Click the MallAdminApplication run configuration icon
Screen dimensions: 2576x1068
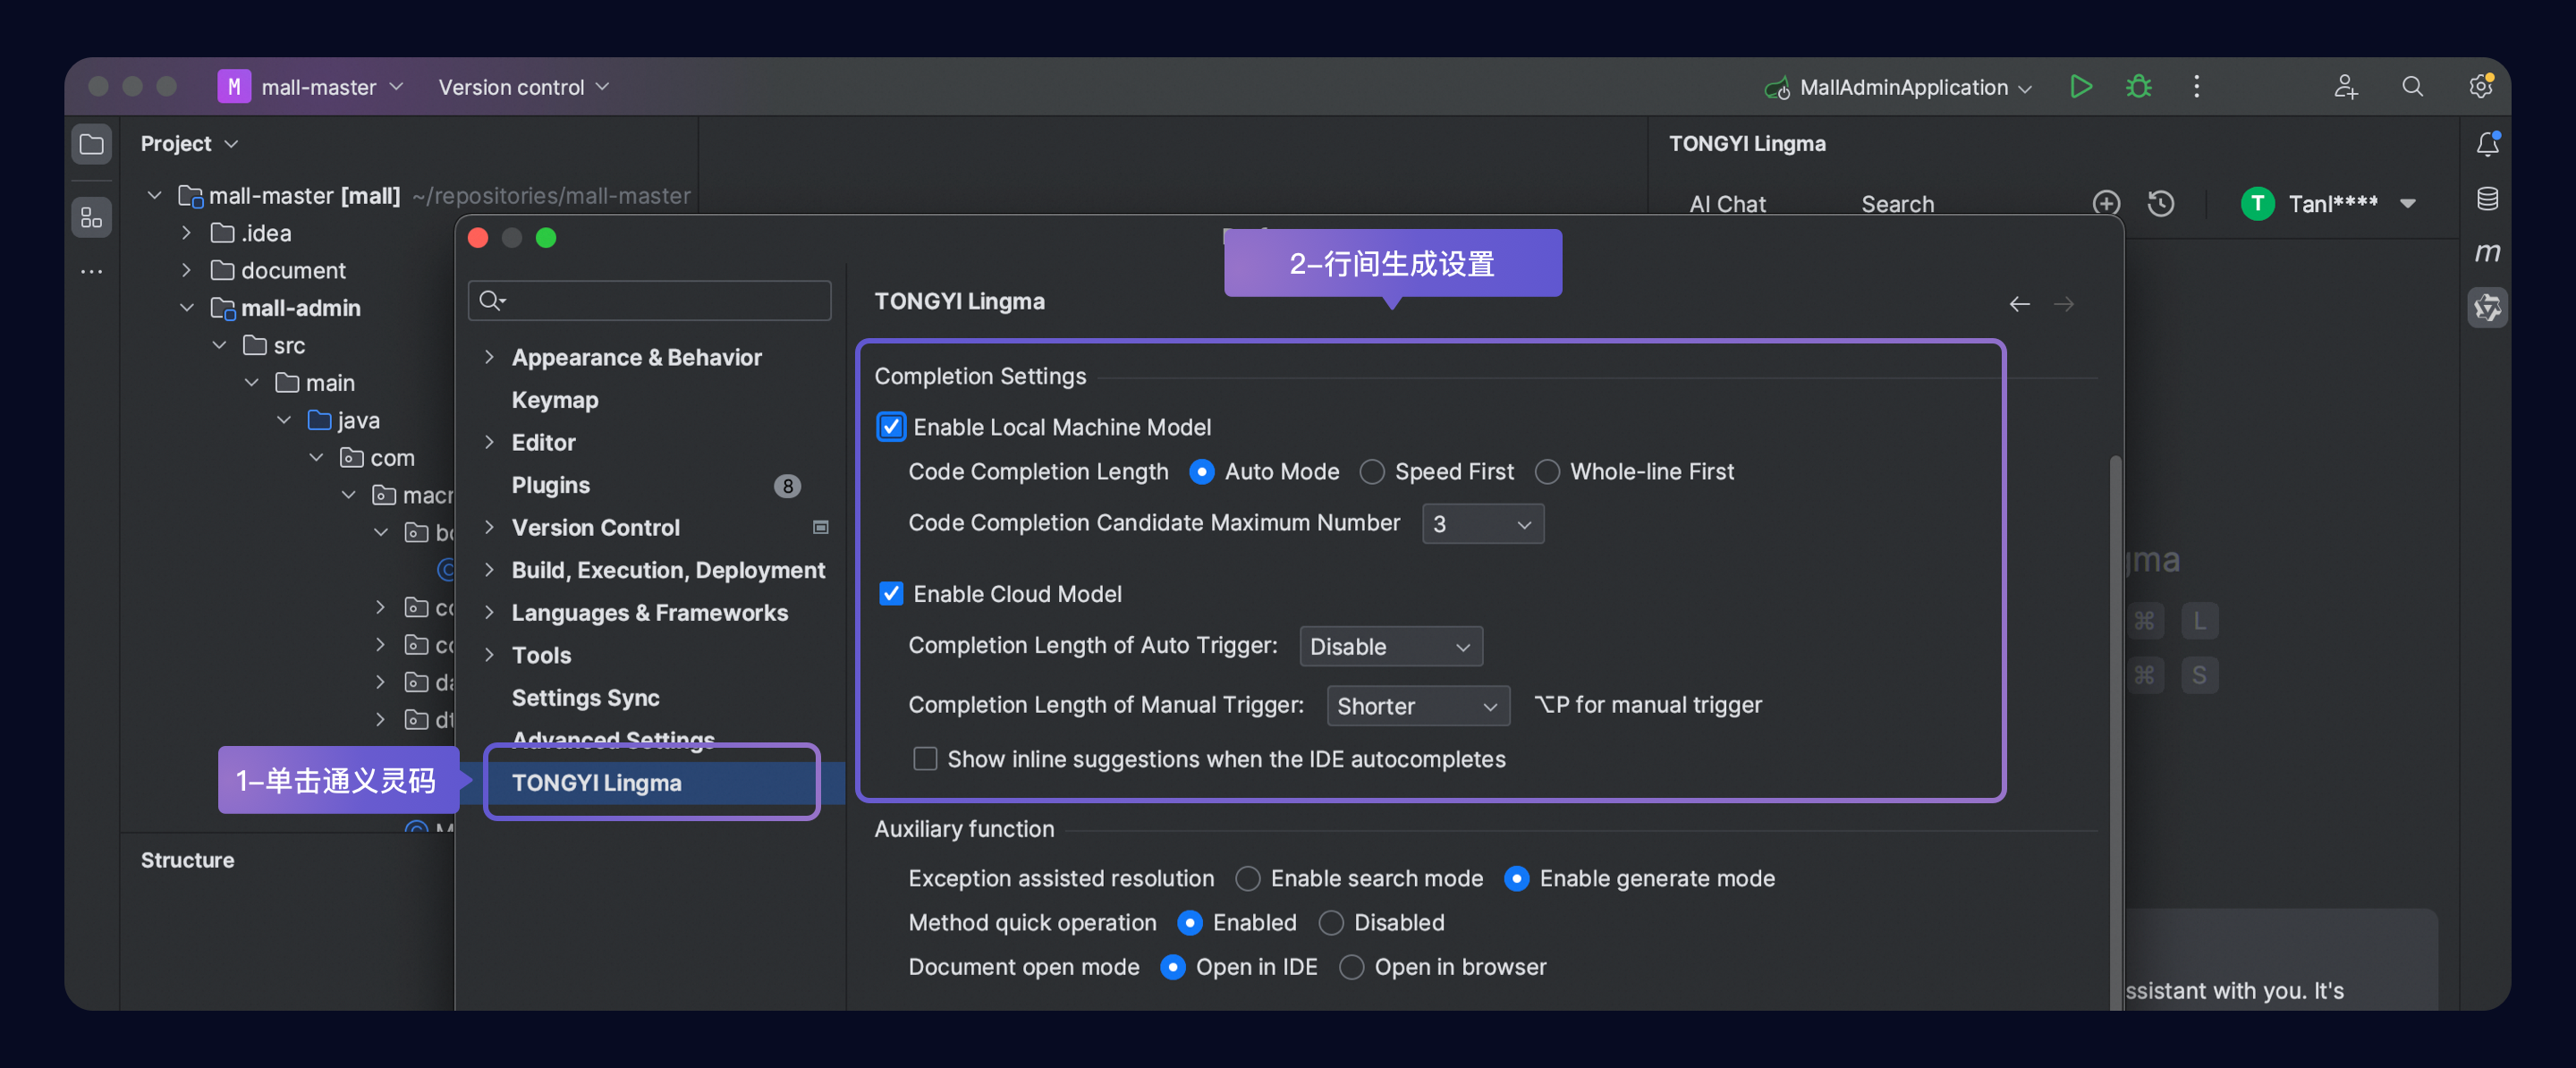pos(1777,88)
